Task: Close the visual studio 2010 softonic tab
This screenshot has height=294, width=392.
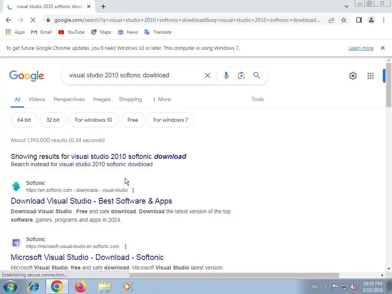Action: coord(89,7)
